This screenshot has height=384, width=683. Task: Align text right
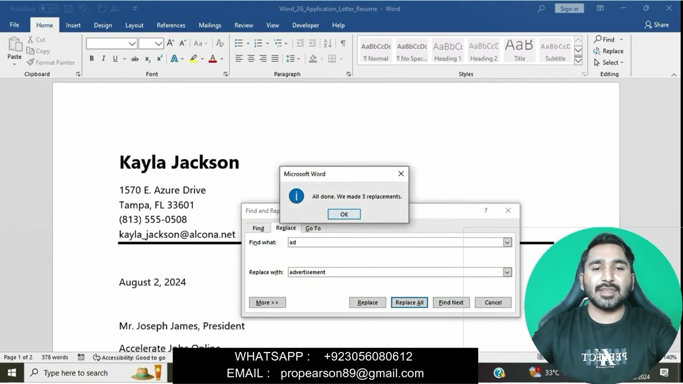click(x=263, y=59)
